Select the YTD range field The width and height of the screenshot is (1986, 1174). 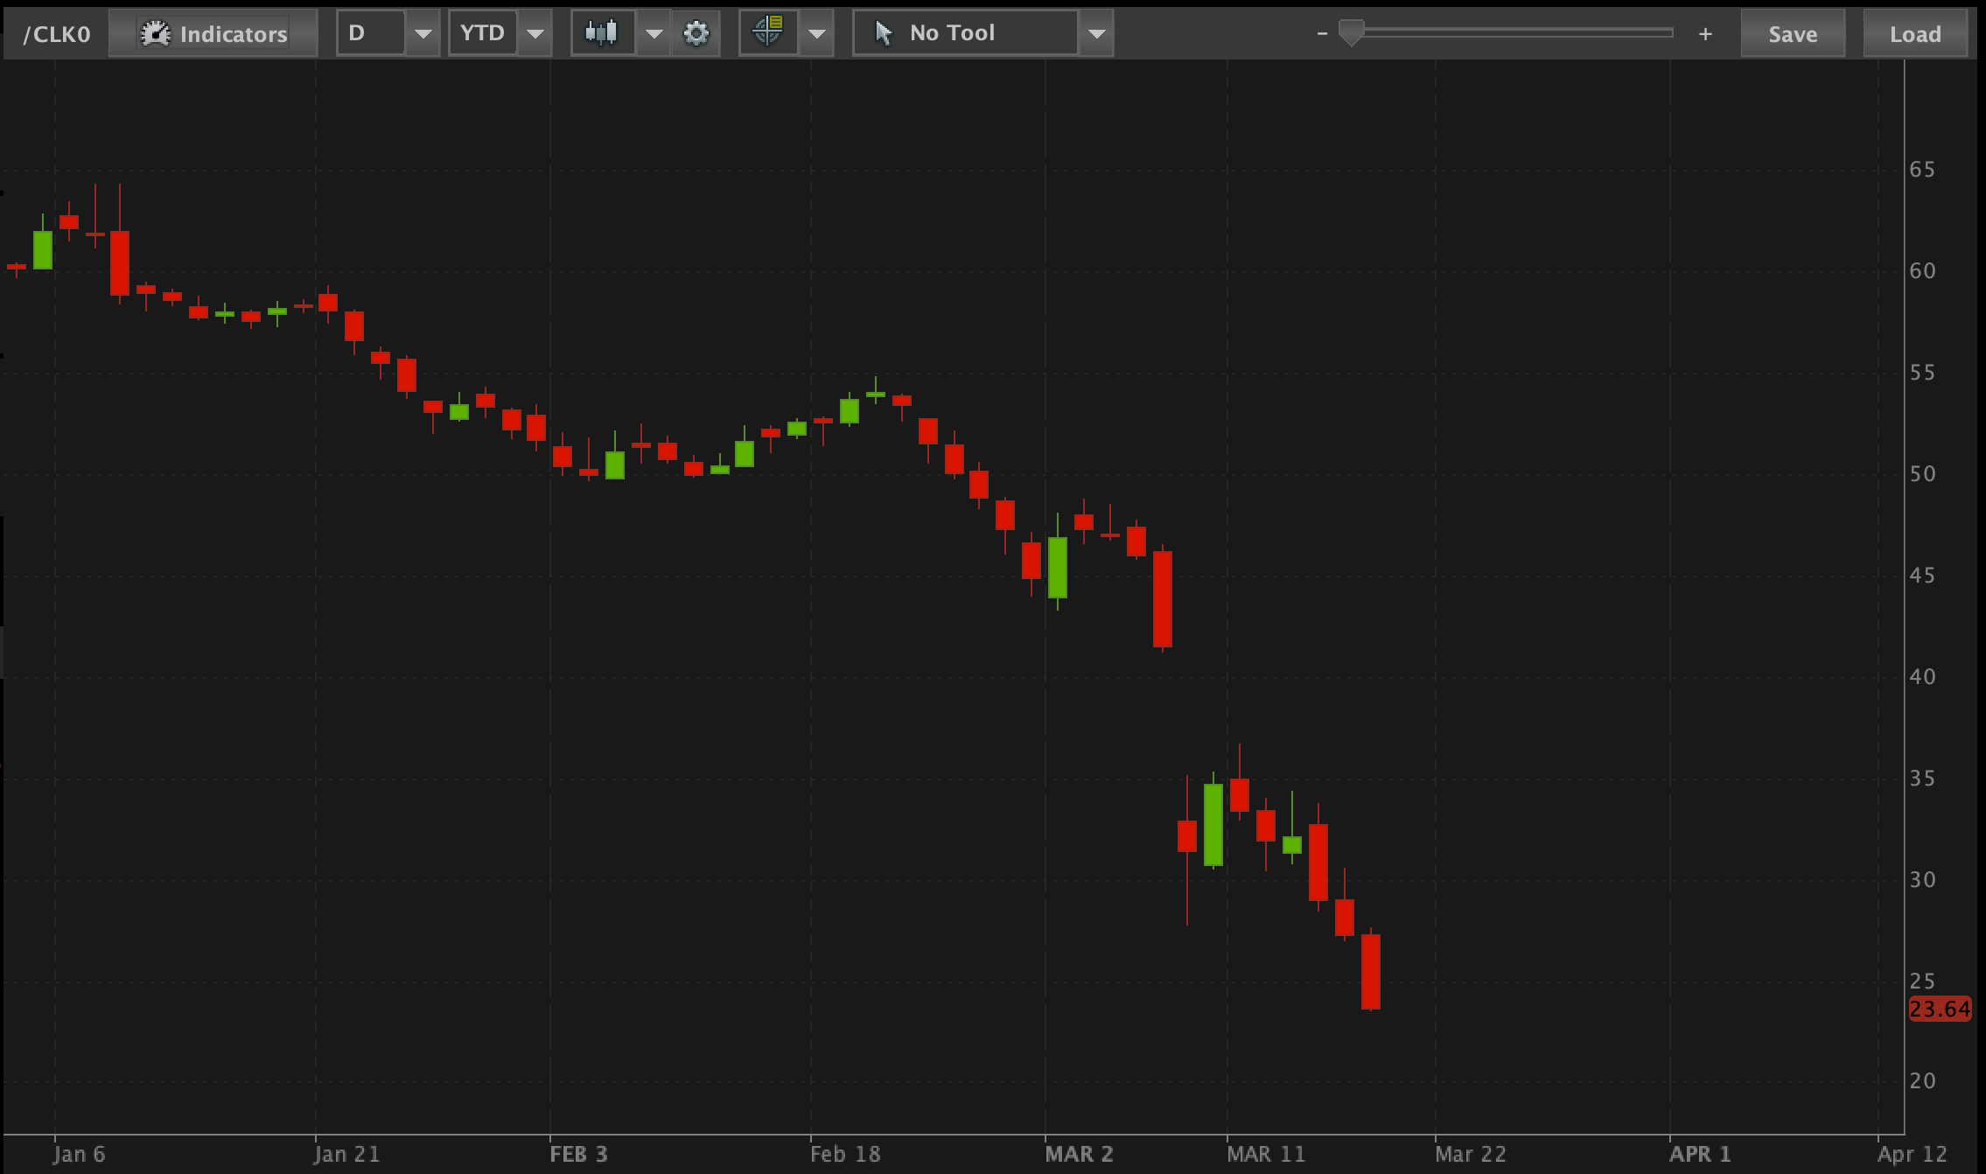483,33
